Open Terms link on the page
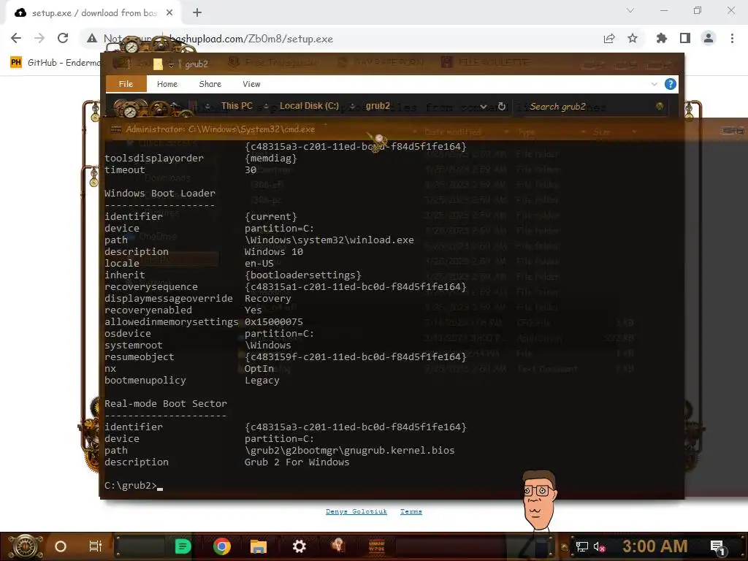 pos(411,511)
